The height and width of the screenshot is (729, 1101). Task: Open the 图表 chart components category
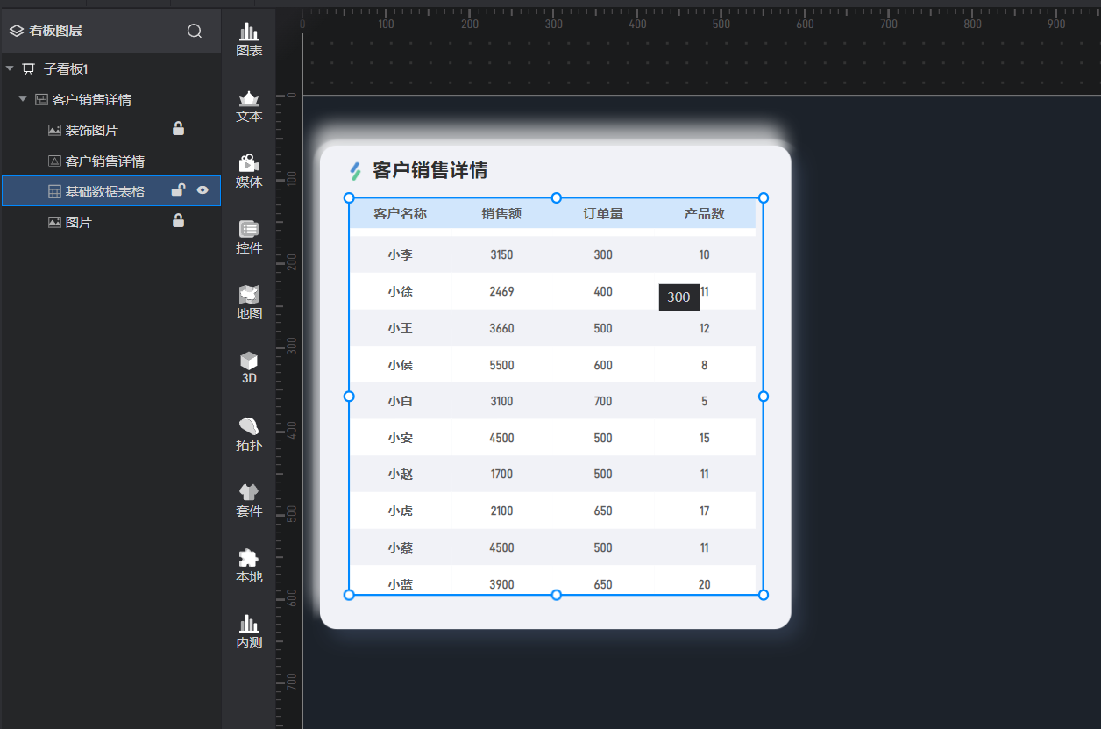click(x=249, y=40)
